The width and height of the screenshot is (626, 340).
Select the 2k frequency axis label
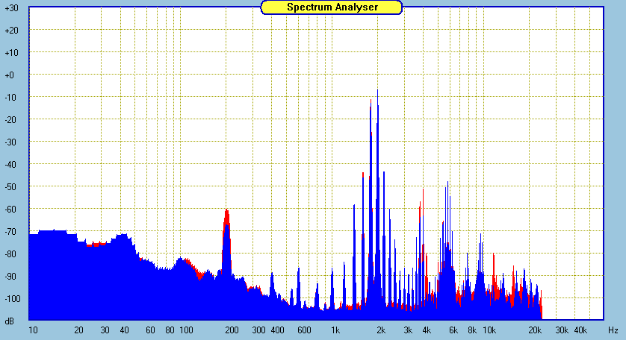point(381,330)
